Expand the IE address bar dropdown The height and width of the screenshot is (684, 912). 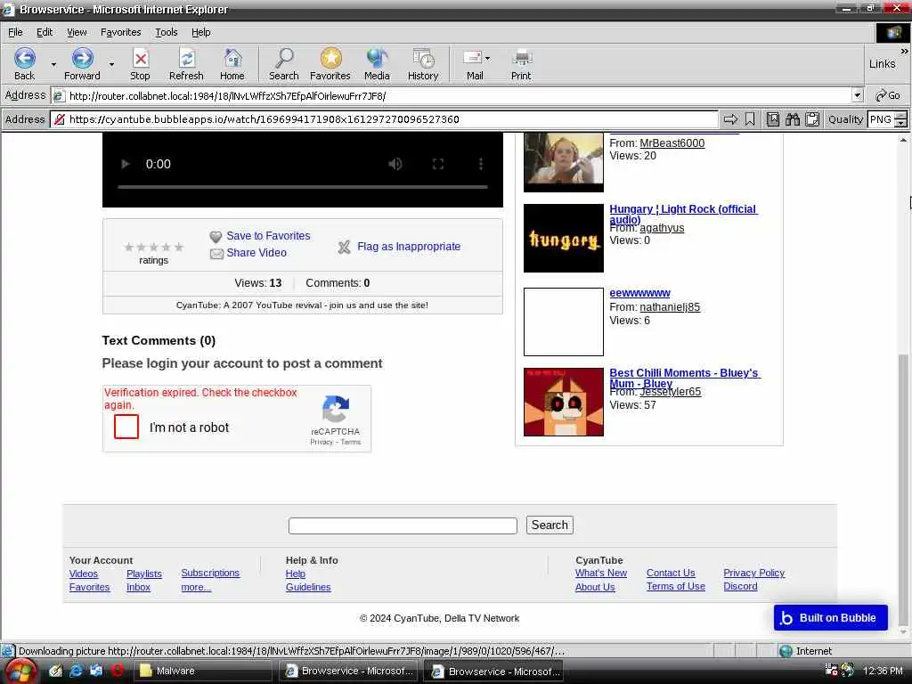857,95
